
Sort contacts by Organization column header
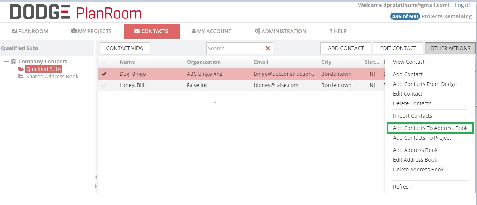pyautogui.click(x=204, y=62)
